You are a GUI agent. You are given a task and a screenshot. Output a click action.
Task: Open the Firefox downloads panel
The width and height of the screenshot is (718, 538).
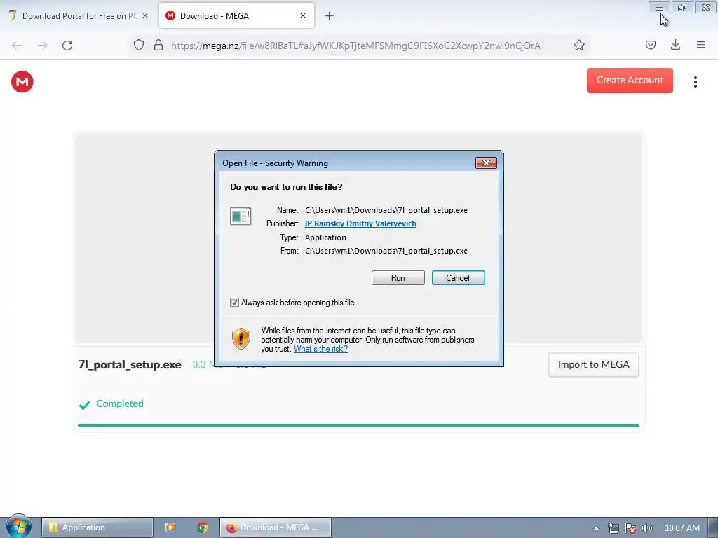[675, 45]
